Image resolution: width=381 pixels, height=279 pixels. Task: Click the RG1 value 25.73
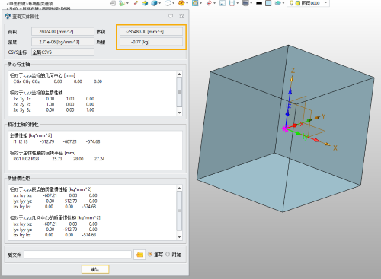pos(57,159)
